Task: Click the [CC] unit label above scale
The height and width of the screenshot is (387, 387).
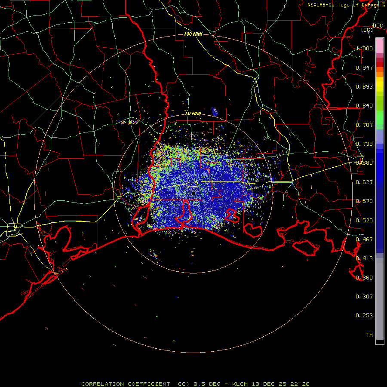Action: (367, 30)
